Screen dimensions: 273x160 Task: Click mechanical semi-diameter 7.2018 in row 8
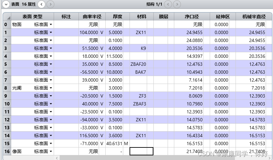point(258,88)
